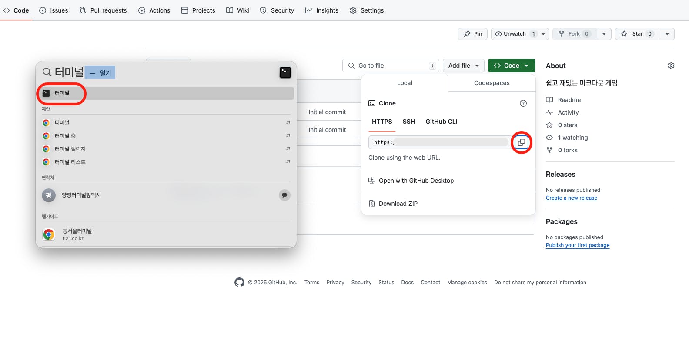Open the 터미널 app result in Spotlight
689x349 pixels.
(166, 93)
